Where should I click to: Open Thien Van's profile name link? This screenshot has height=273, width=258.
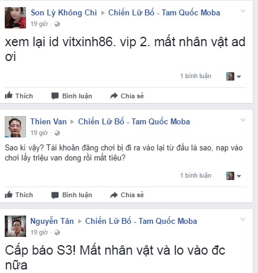click(x=49, y=121)
